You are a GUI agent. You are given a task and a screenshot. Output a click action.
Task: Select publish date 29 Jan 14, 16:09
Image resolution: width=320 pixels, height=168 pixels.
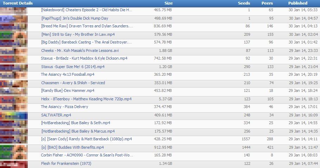click(x=303, y=115)
